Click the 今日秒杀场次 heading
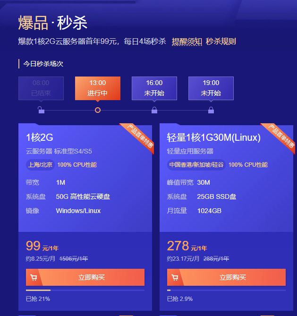This screenshot has width=297, height=316. coord(43,64)
